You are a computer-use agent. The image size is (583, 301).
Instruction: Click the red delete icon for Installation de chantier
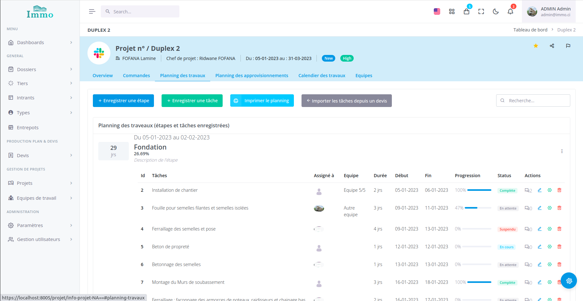559,190
